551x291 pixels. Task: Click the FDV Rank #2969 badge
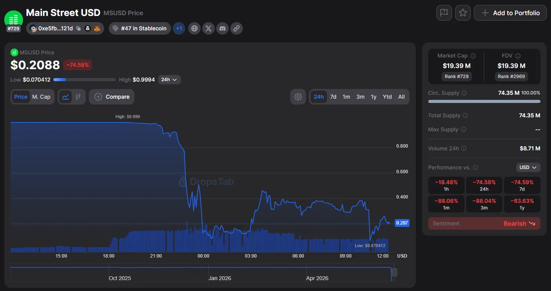tap(511, 77)
